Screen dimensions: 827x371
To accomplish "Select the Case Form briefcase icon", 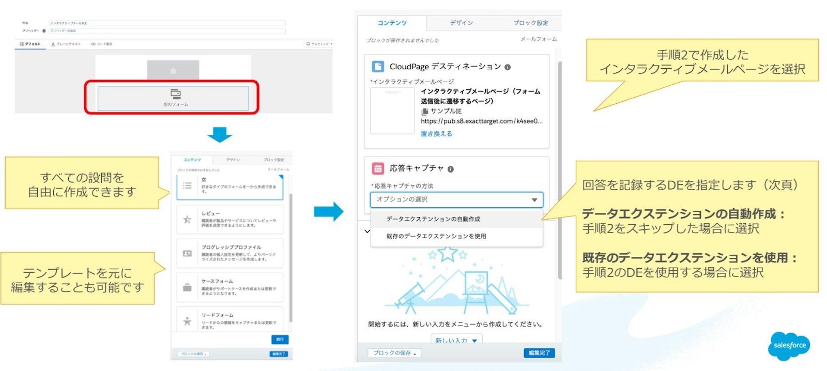I will (187, 287).
